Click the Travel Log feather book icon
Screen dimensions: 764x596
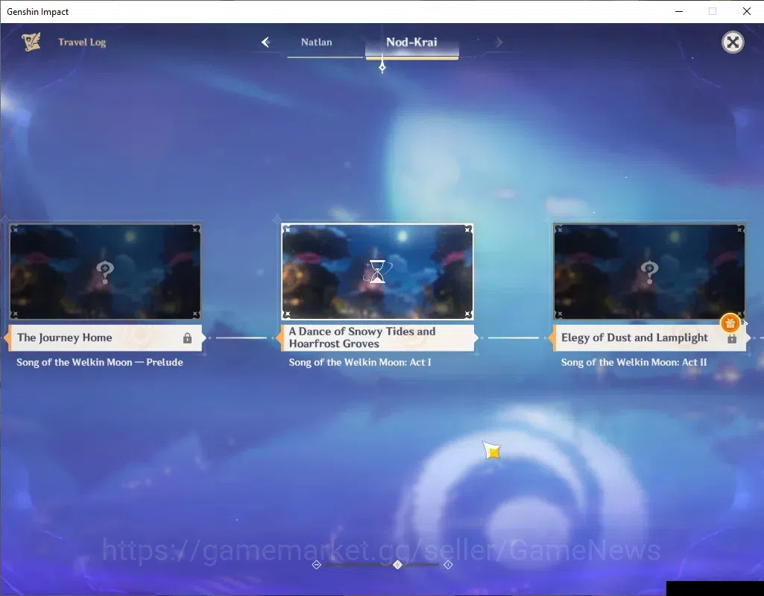click(x=31, y=42)
